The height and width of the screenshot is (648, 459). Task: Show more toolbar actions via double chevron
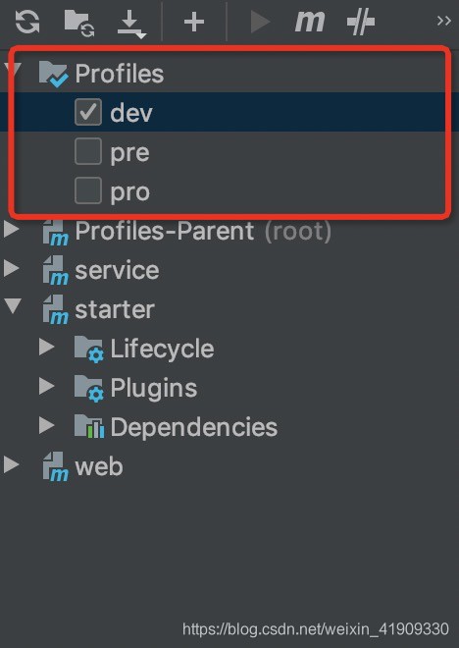[x=444, y=21]
